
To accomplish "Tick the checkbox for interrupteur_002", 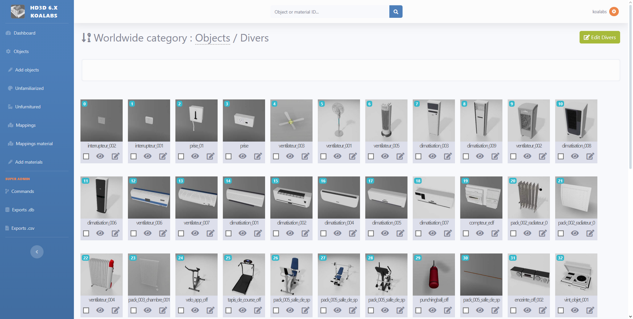I will click(x=86, y=156).
